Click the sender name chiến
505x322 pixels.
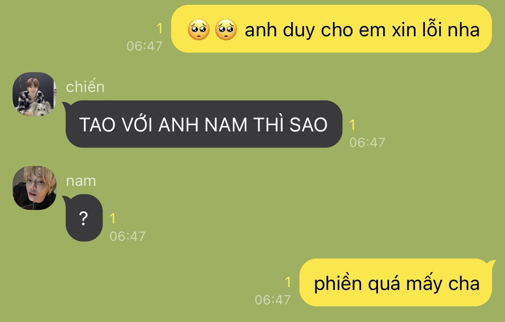(x=86, y=87)
